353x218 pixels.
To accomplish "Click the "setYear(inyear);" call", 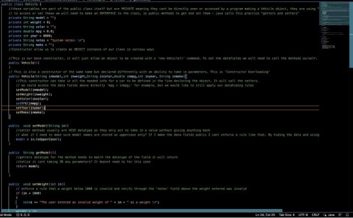I will click(30, 107).
